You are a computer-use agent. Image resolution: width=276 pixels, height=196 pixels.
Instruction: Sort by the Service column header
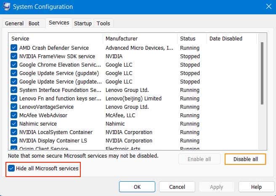point(56,39)
